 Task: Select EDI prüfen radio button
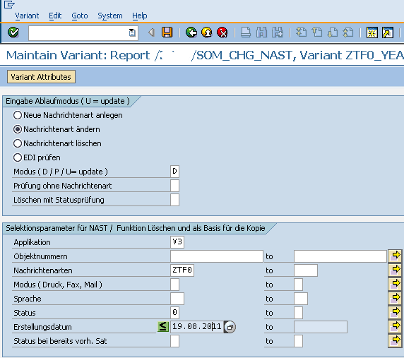pos(18,157)
